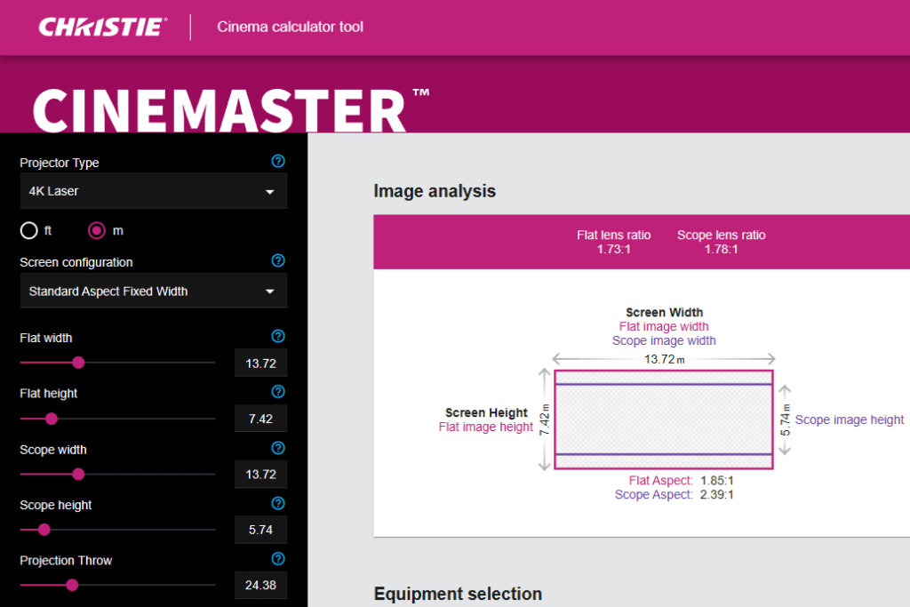Screen dimensions: 910x607
Task: Click the Flat width 13.72 input field
Action: click(x=260, y=363)
